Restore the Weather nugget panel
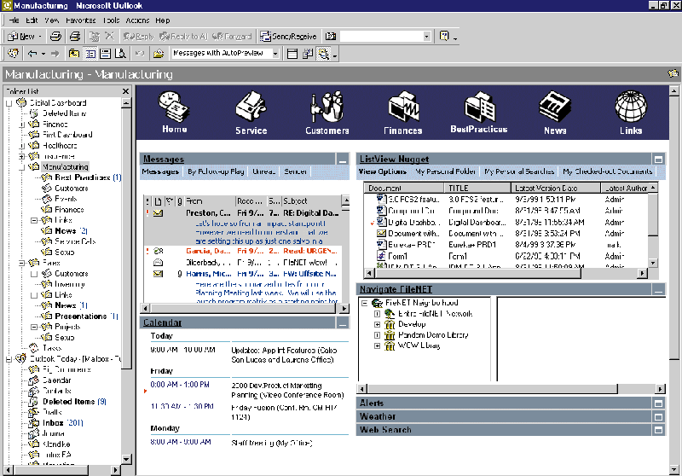This screenshot has width=682, height=476. 657,416
